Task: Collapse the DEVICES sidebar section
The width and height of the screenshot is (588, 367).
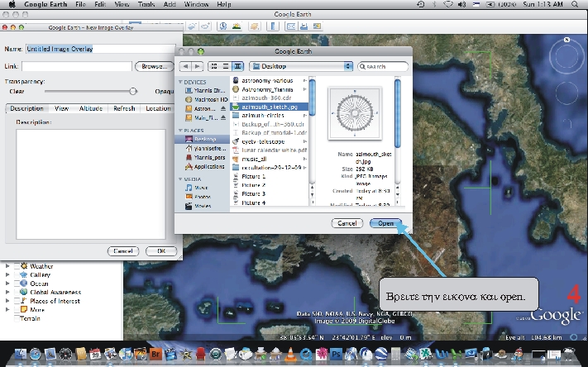Action: [x=180, y=82]
